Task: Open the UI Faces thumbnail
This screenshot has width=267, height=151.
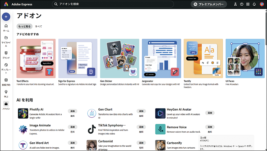Action: point(245,58)
